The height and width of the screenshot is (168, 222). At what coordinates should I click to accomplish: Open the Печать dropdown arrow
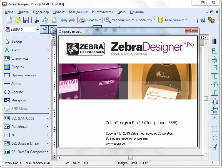(100, 20)
